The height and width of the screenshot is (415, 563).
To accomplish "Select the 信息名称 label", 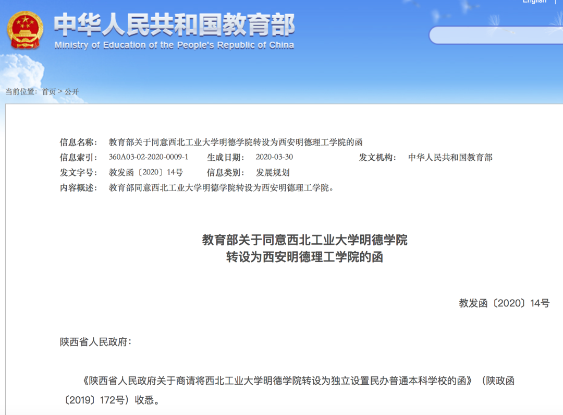I will click(x=78, y=143).
